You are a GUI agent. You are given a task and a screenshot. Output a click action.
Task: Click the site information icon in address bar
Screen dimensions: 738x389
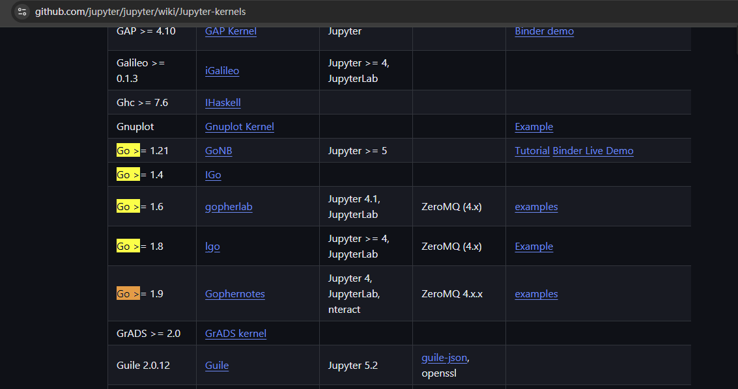tap(22, 12)
